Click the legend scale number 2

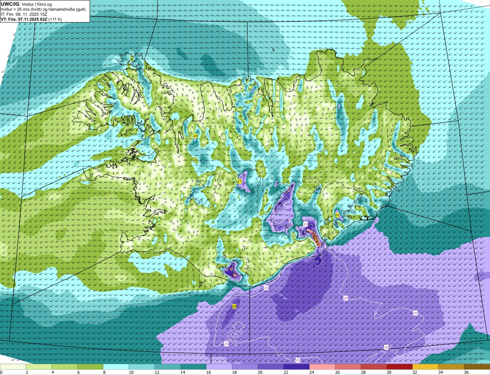coord(26,372)
